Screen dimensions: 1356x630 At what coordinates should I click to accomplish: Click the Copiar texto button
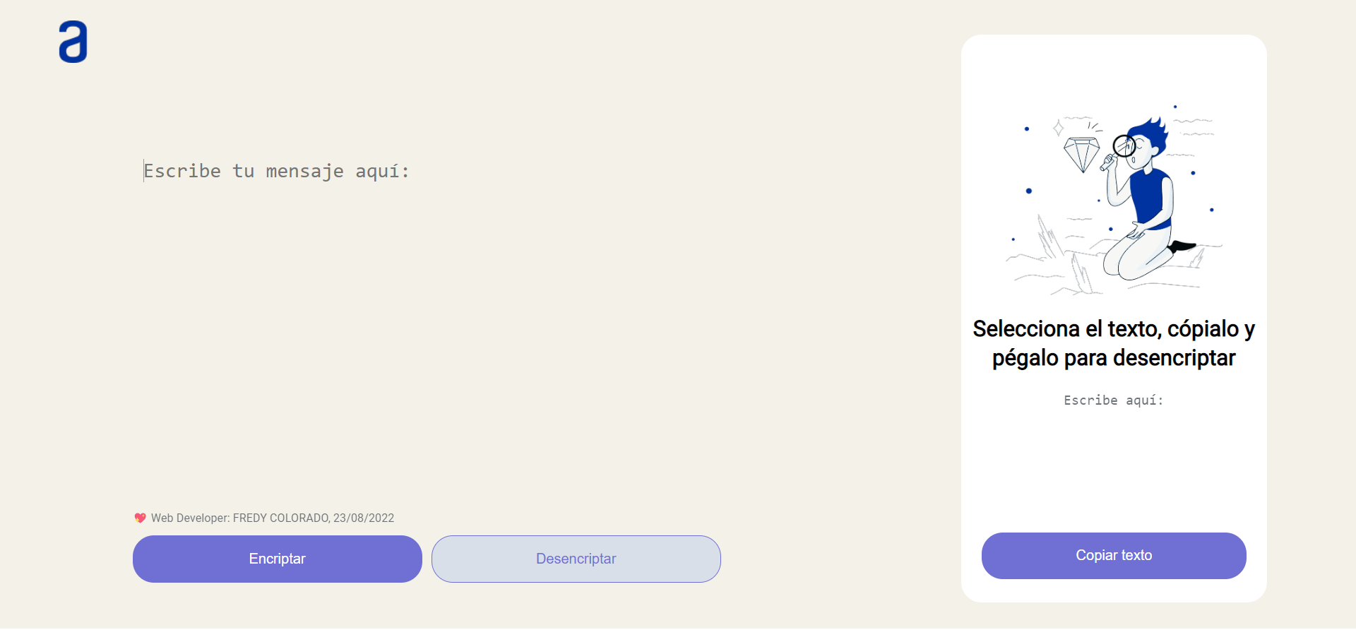(1113, 556)
